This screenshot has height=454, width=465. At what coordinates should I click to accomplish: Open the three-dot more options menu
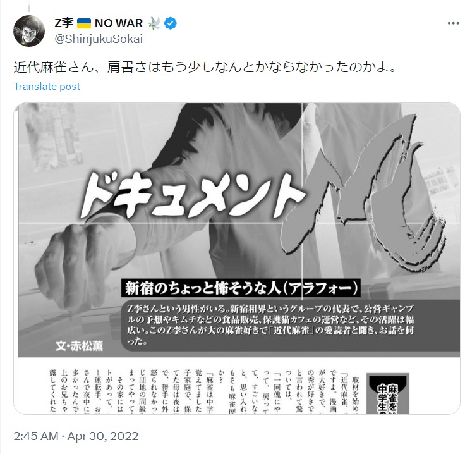tap(453, 23)
